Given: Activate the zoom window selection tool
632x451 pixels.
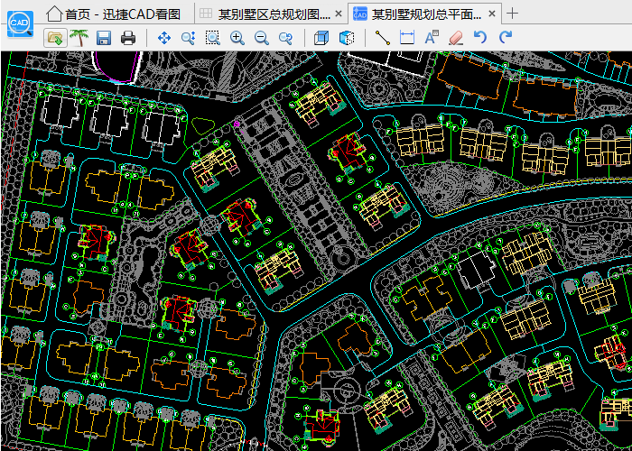Looking at the screenshot, I should 212,38.
